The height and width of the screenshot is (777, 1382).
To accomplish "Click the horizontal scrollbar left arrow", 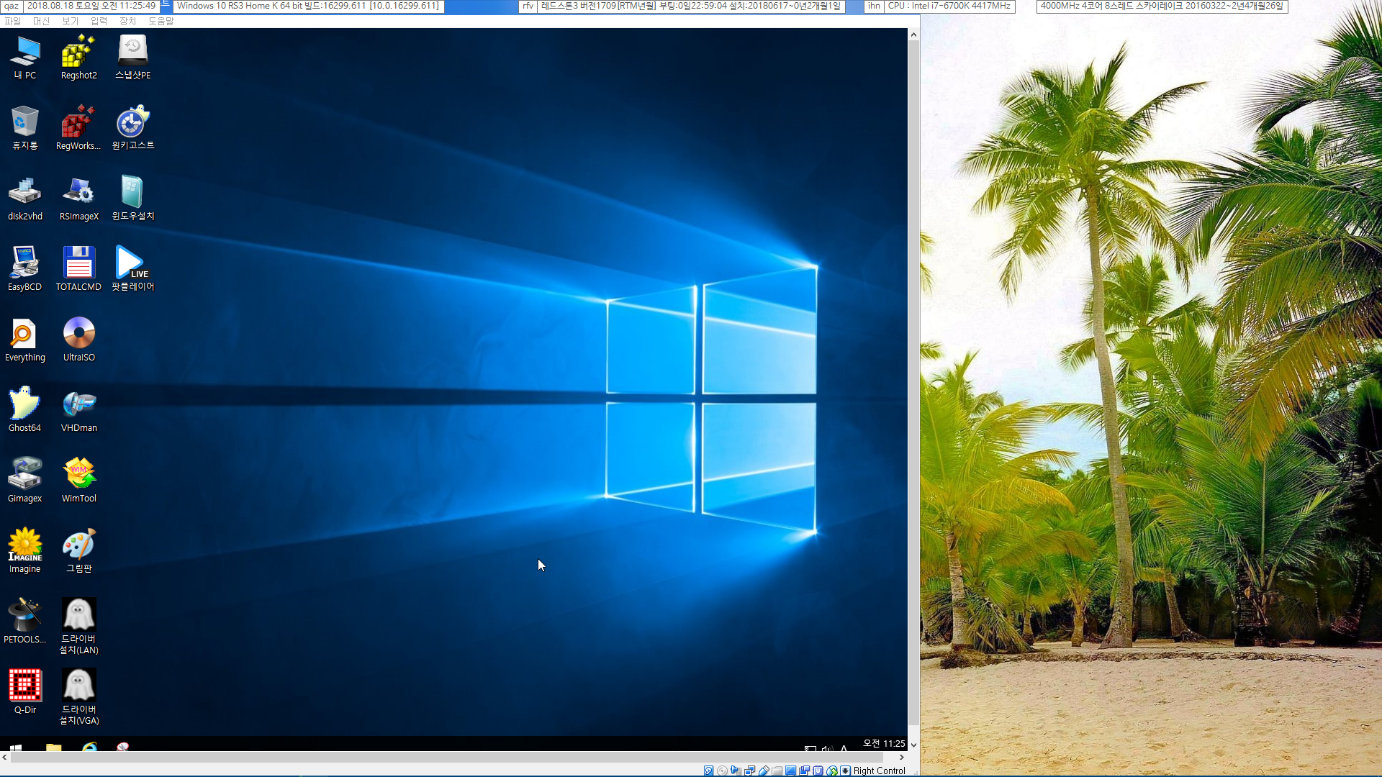I will pos(5,757).
